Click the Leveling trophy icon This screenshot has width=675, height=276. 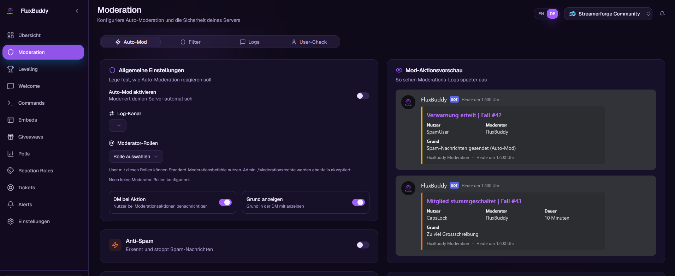click(11, 69)
